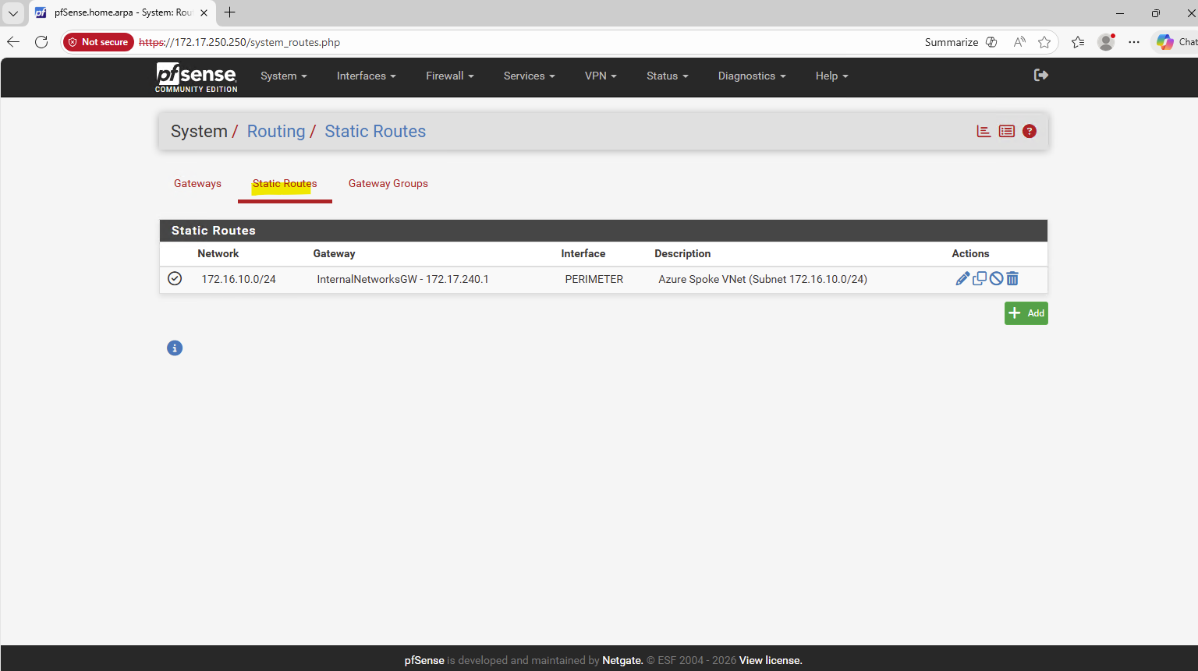Viewport: 1198px width, 671px height.
Task: Select the pfSense.home.arpa browser tab
Action: 121,12
